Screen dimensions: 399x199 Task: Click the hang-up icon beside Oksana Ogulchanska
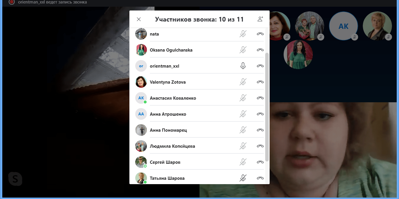[x=260, y=50]
